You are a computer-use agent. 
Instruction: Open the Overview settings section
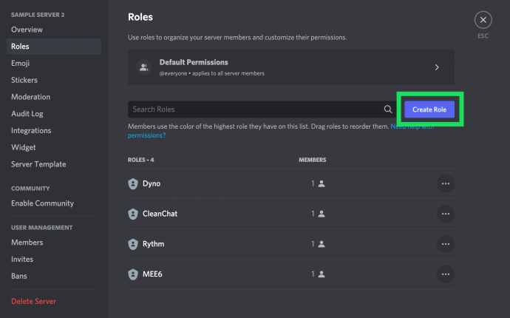pos(27,30)
